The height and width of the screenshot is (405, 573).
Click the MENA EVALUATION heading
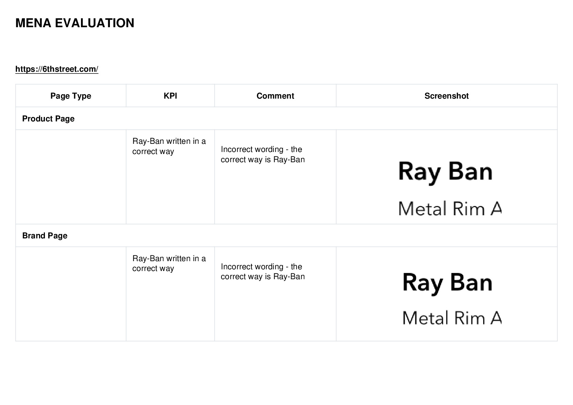point(75,23)
